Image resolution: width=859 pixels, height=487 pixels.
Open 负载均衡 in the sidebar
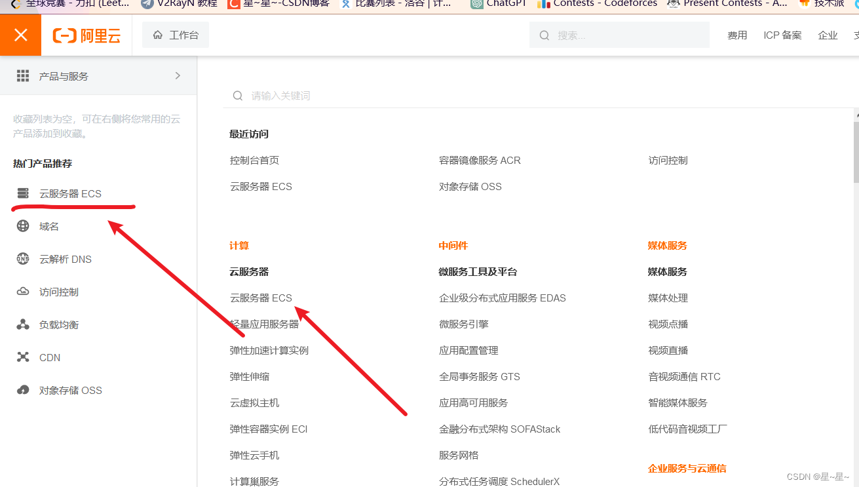pyautogui.click(x=59, y=324)
